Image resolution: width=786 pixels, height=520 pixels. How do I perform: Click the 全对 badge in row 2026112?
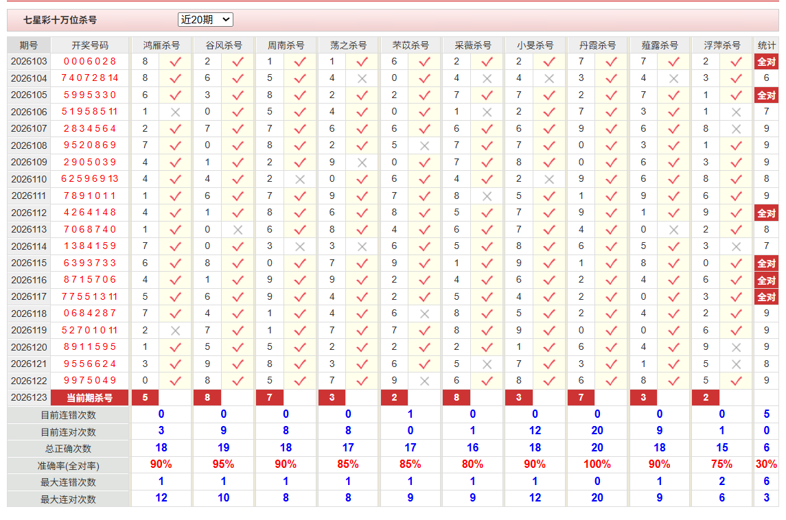767,213
